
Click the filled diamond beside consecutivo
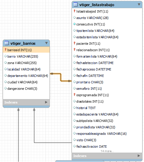[74, 24]
